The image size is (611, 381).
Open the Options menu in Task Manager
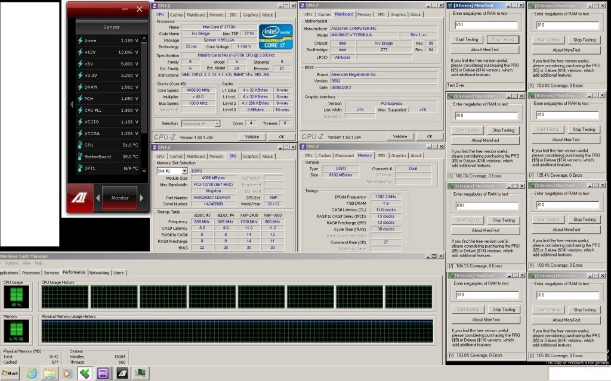10,263
